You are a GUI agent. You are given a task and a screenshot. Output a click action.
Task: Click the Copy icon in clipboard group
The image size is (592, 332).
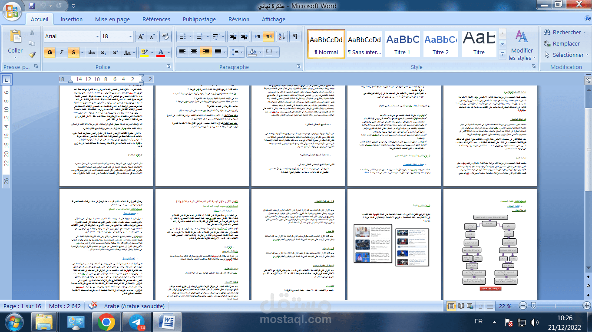(32, 43)
